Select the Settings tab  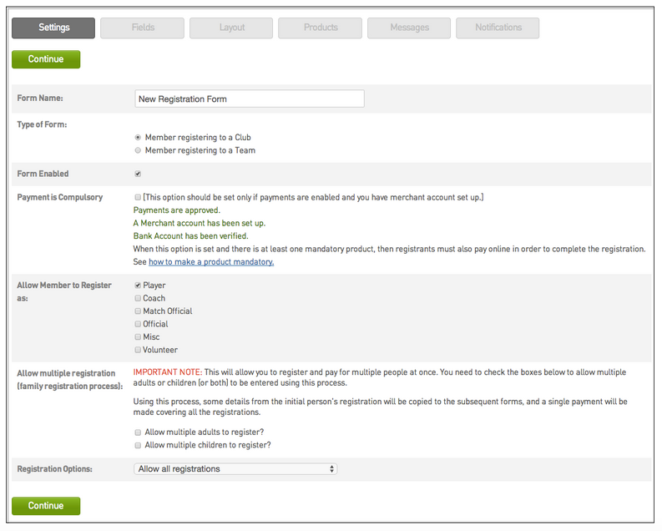click(x=53, y=28)
